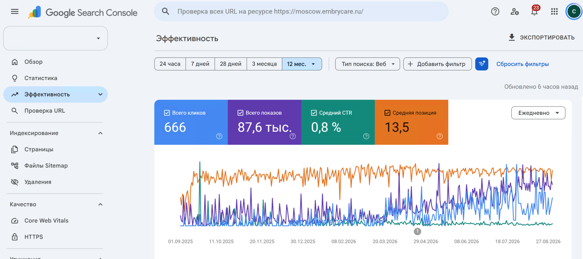Open Страницы in the sidebar
Viewport: 583px width, 259px height.
click(56, 150)
